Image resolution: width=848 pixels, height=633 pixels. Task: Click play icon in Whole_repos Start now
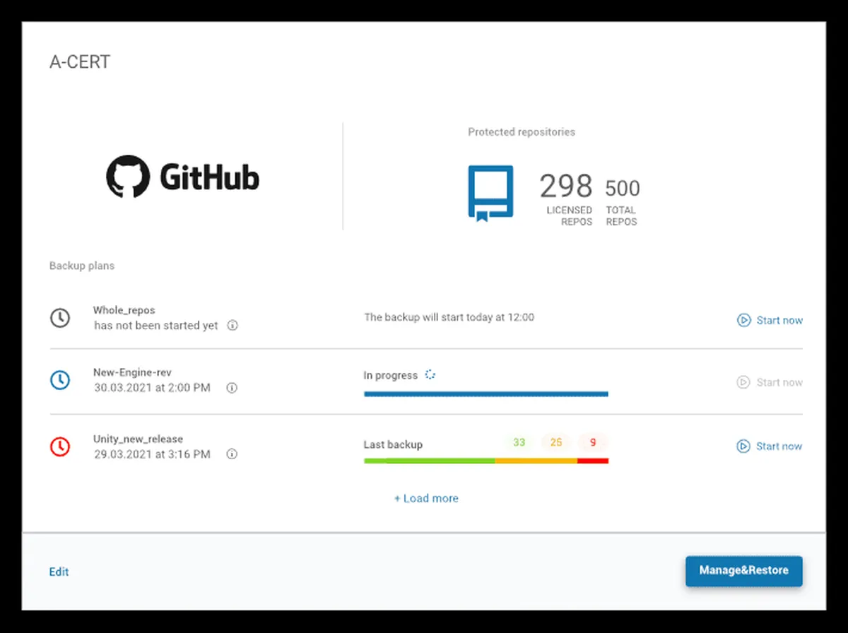pos(743,320)
